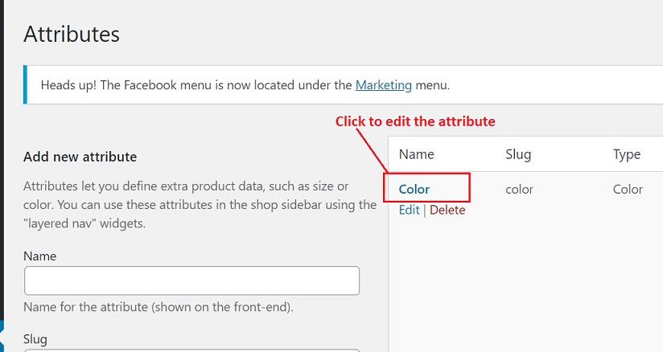663x352 pixels.
Task: Focus the Slug input field at bottom
Action: [192, 350]
